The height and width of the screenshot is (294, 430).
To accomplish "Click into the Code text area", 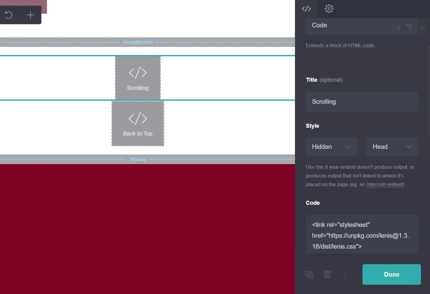I will click(362, 234).
